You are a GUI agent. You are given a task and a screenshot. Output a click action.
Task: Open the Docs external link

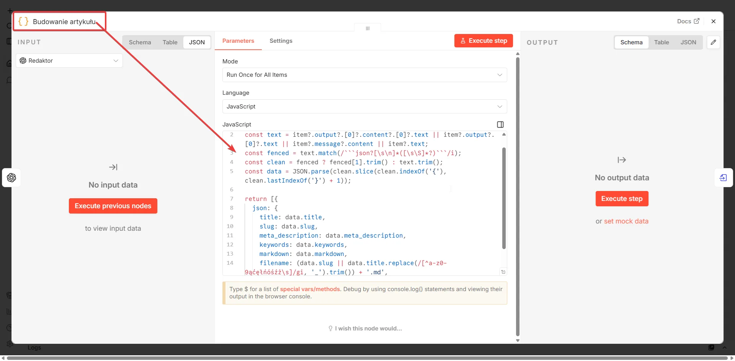click(x=688, y=21)
